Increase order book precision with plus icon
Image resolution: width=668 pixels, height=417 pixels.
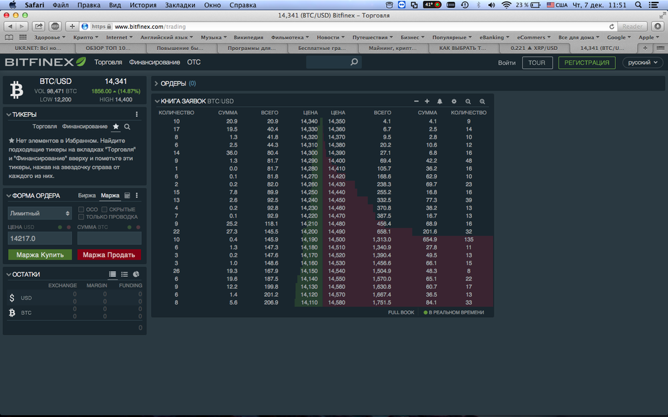pos(427,101)
